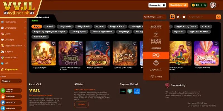Select Naga Games provider
This screenshot has height=111, width=223.
click(156, 41)
